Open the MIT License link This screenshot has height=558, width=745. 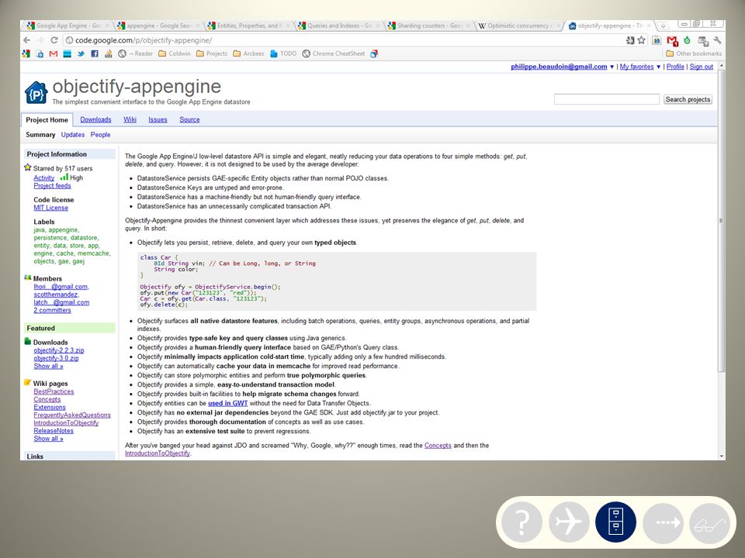[x=51, y=208]
